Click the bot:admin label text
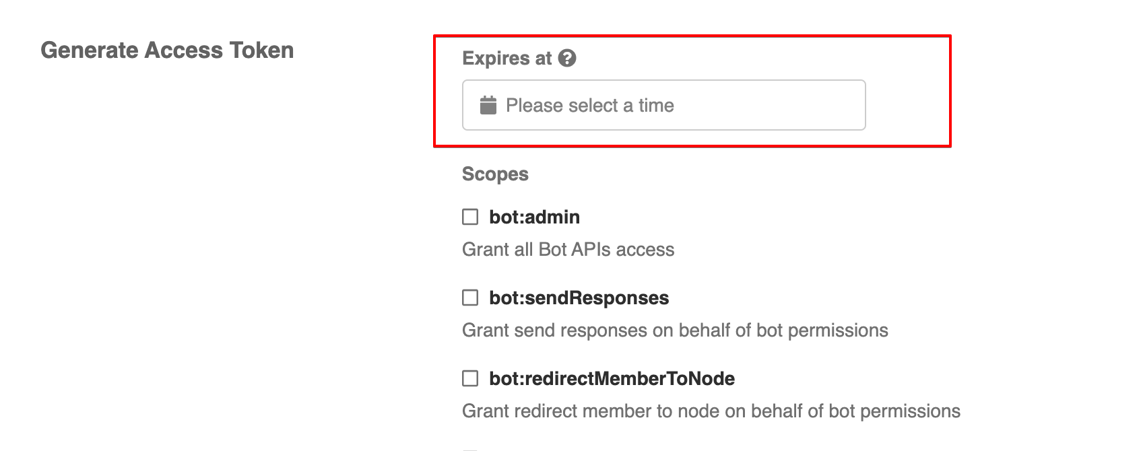Screen dimensions: 1141x451 (535, 216)
